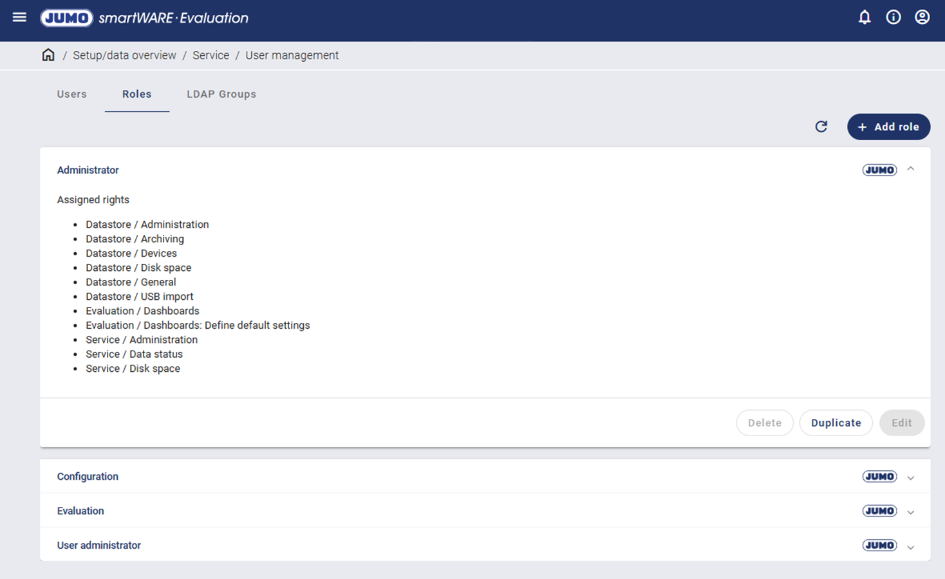The width and height of the screenshot is (945, 579).
Task: Switch to the Users tab
Action: click(71, 94)
